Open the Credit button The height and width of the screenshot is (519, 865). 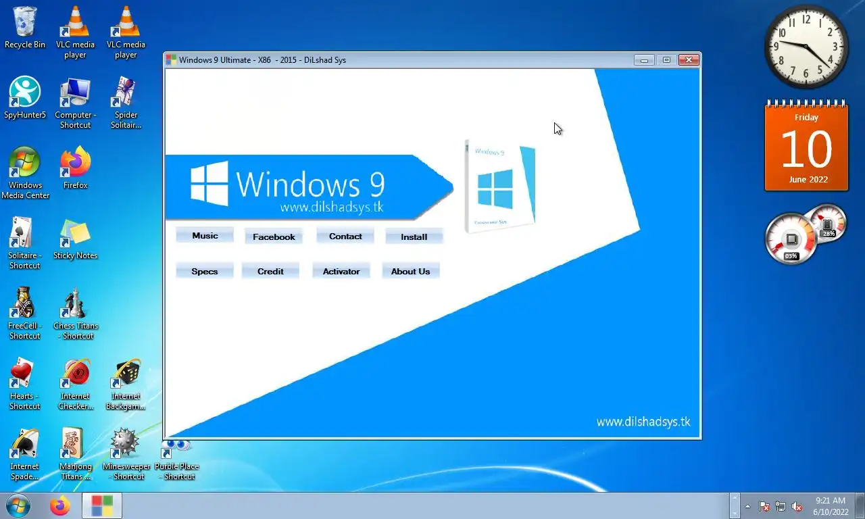click(x=270, y=271)
